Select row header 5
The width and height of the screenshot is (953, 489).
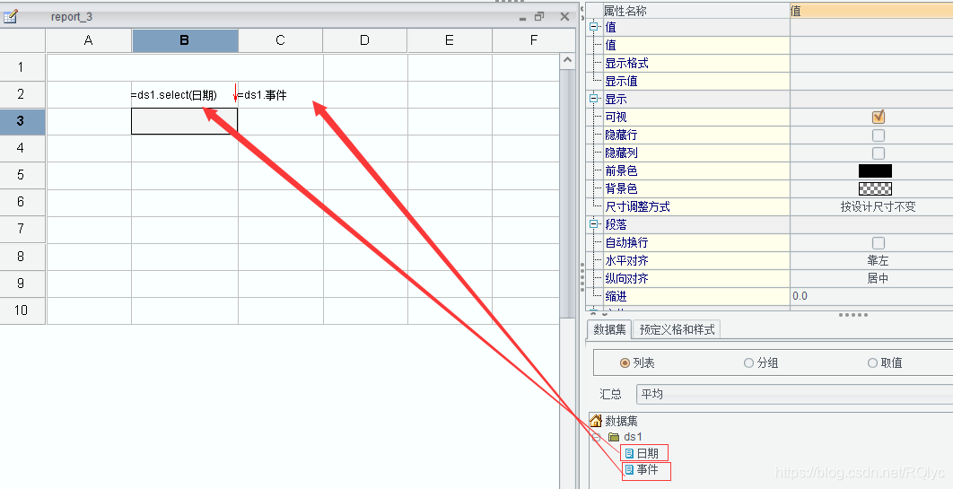22,176
